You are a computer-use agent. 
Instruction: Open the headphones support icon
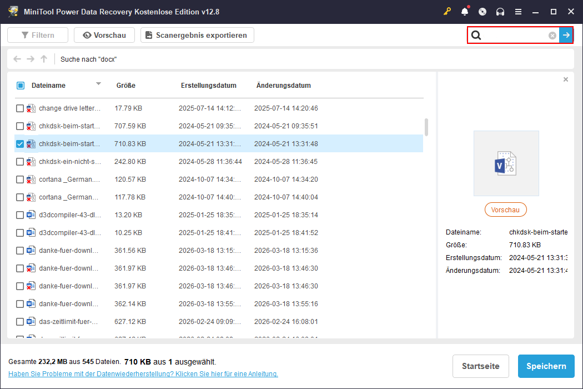[500, 12]
